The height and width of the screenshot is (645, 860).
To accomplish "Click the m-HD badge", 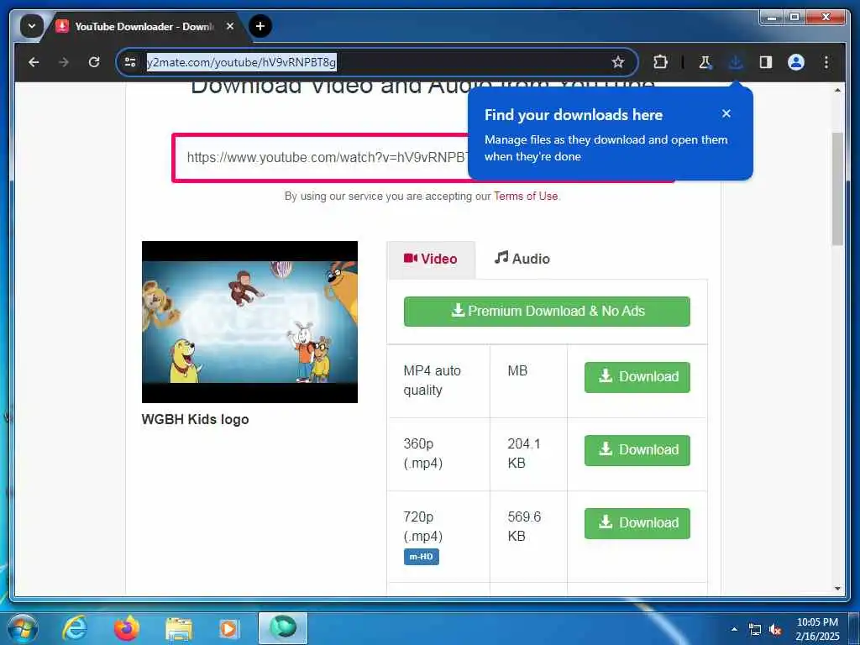I will [422, 557].
